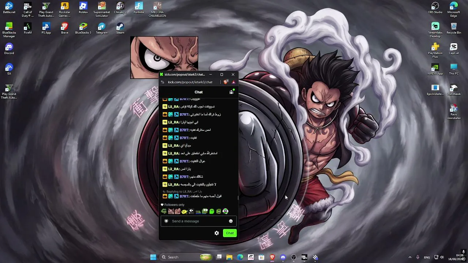468x263 pixels.
Task: Open the ENG language switcher
Action: click(x=427, y=257)
